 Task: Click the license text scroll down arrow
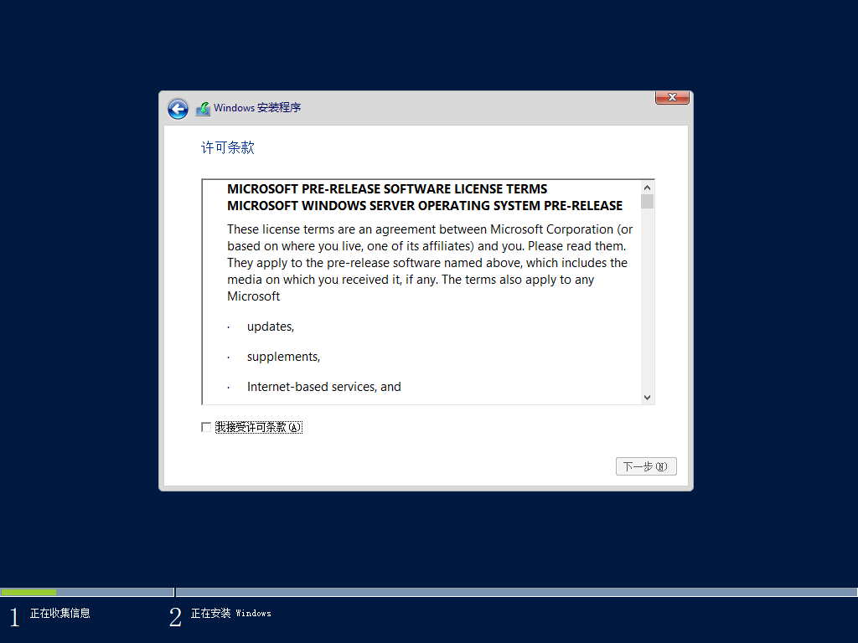[x=648, y=398]
